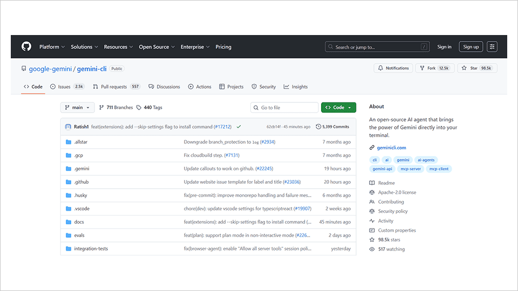
Task: Click the Sign up button
Action: [471, 47]
